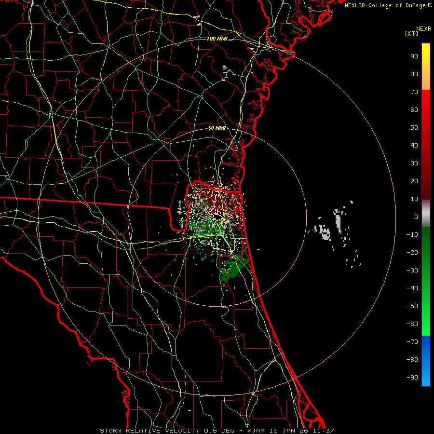This screenshot has height=434, width=434.
Task: Click the 80 value on the velocity scale
Action: pos(414,74)
